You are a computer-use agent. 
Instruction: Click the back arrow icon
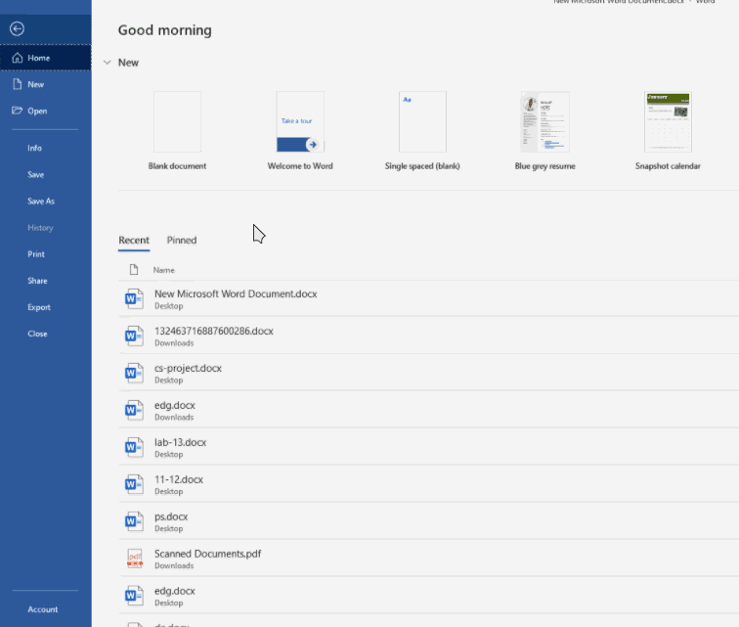pyautogui.click(x=17, y=28)
